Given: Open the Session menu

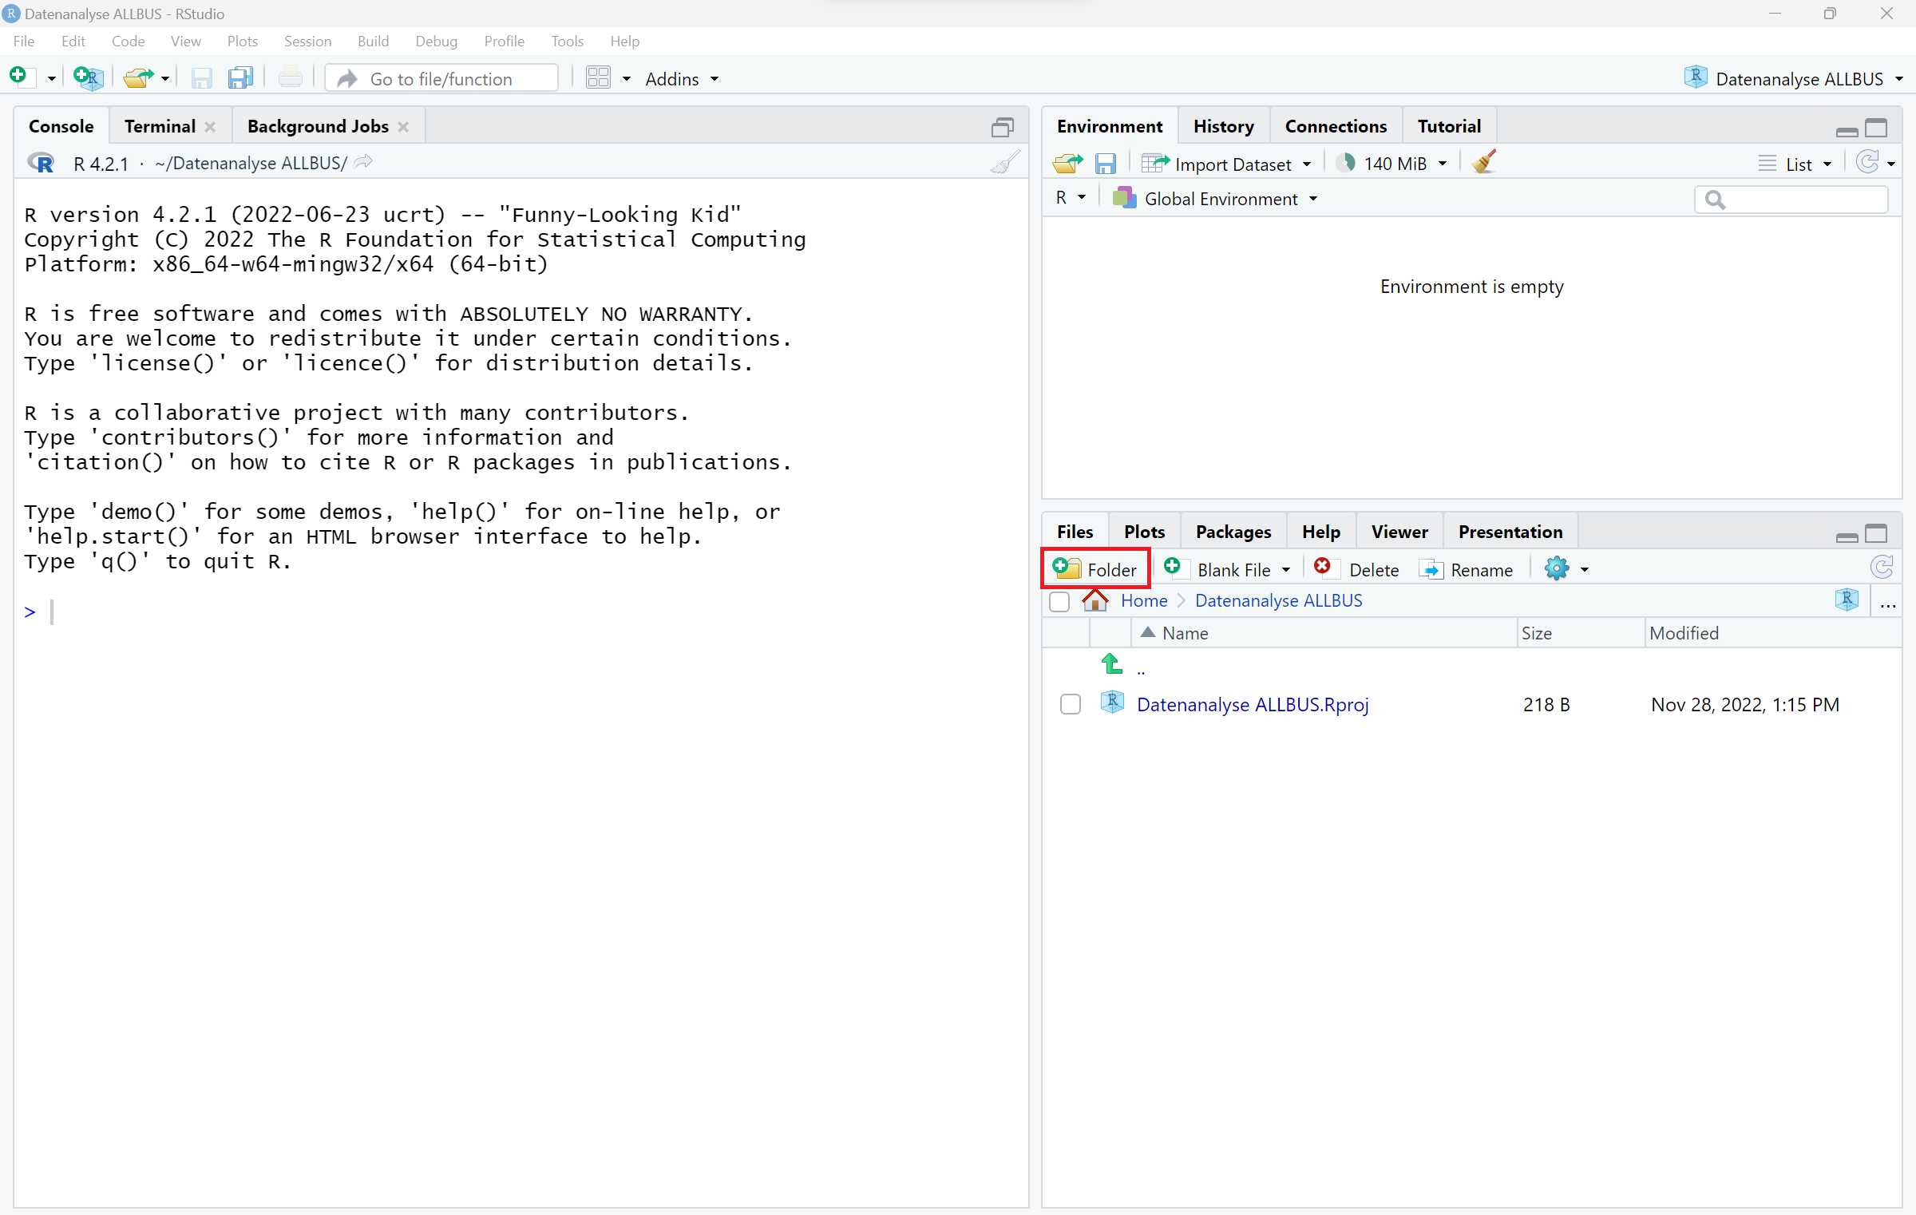Looking at the screenshot, I should click(x=307, y=41).
